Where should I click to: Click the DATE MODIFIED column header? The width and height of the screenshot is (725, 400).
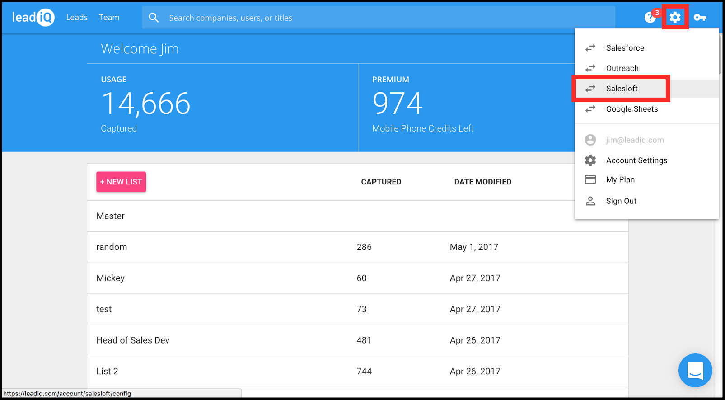point(483,182)
